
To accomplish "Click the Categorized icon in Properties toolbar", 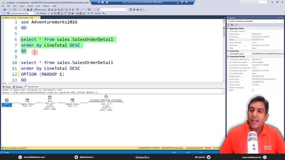I will tap(229, 25).
